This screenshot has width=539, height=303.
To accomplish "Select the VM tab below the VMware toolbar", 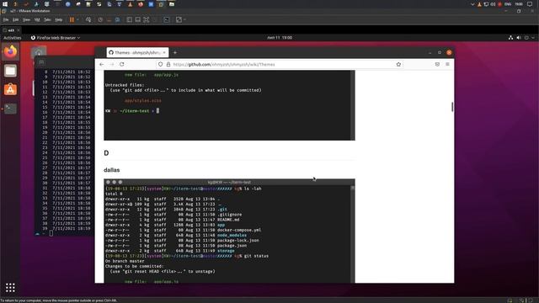I will pos(10,30).
